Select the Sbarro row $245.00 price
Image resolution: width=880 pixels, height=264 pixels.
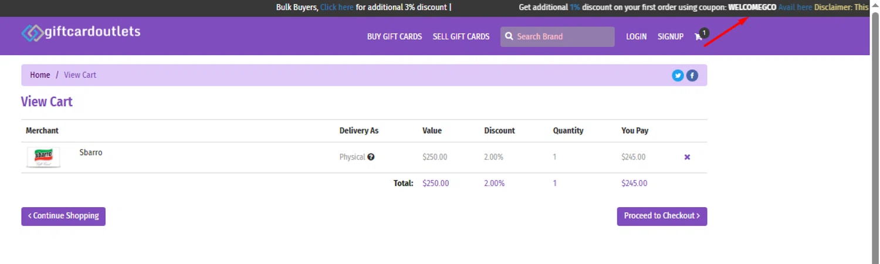click(634, 157)
